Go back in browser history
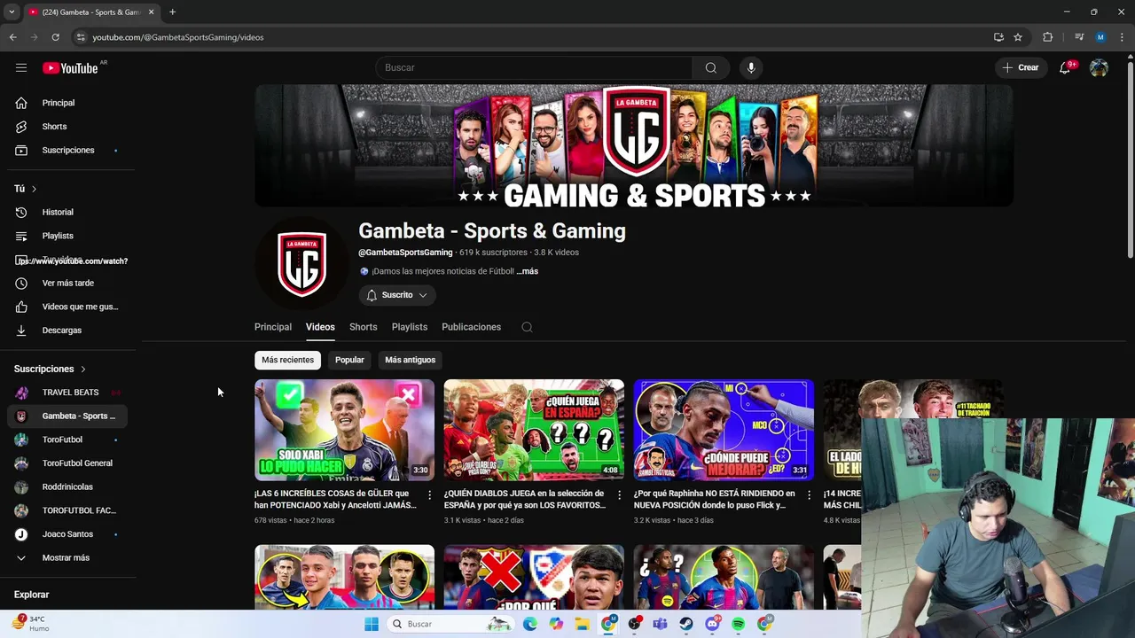This screenshot has width=1135, height=638. coord(12,37)
